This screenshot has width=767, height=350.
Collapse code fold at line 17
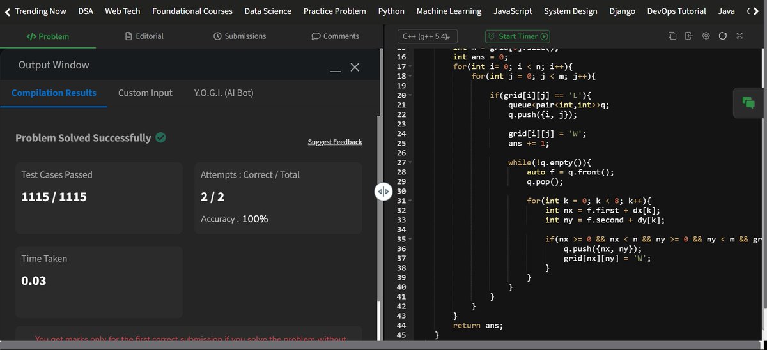point(411,66)
